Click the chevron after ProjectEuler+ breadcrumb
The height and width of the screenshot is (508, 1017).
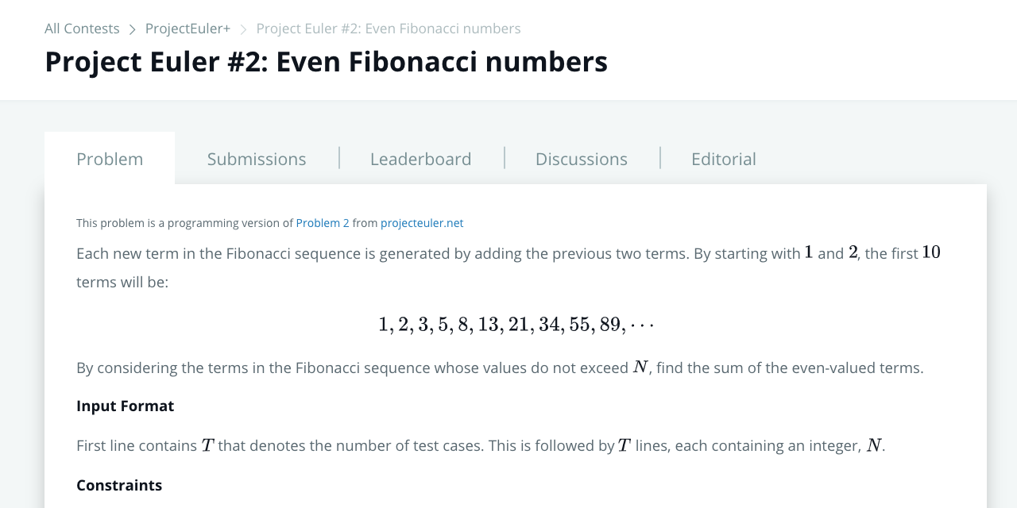pos(243,29)
